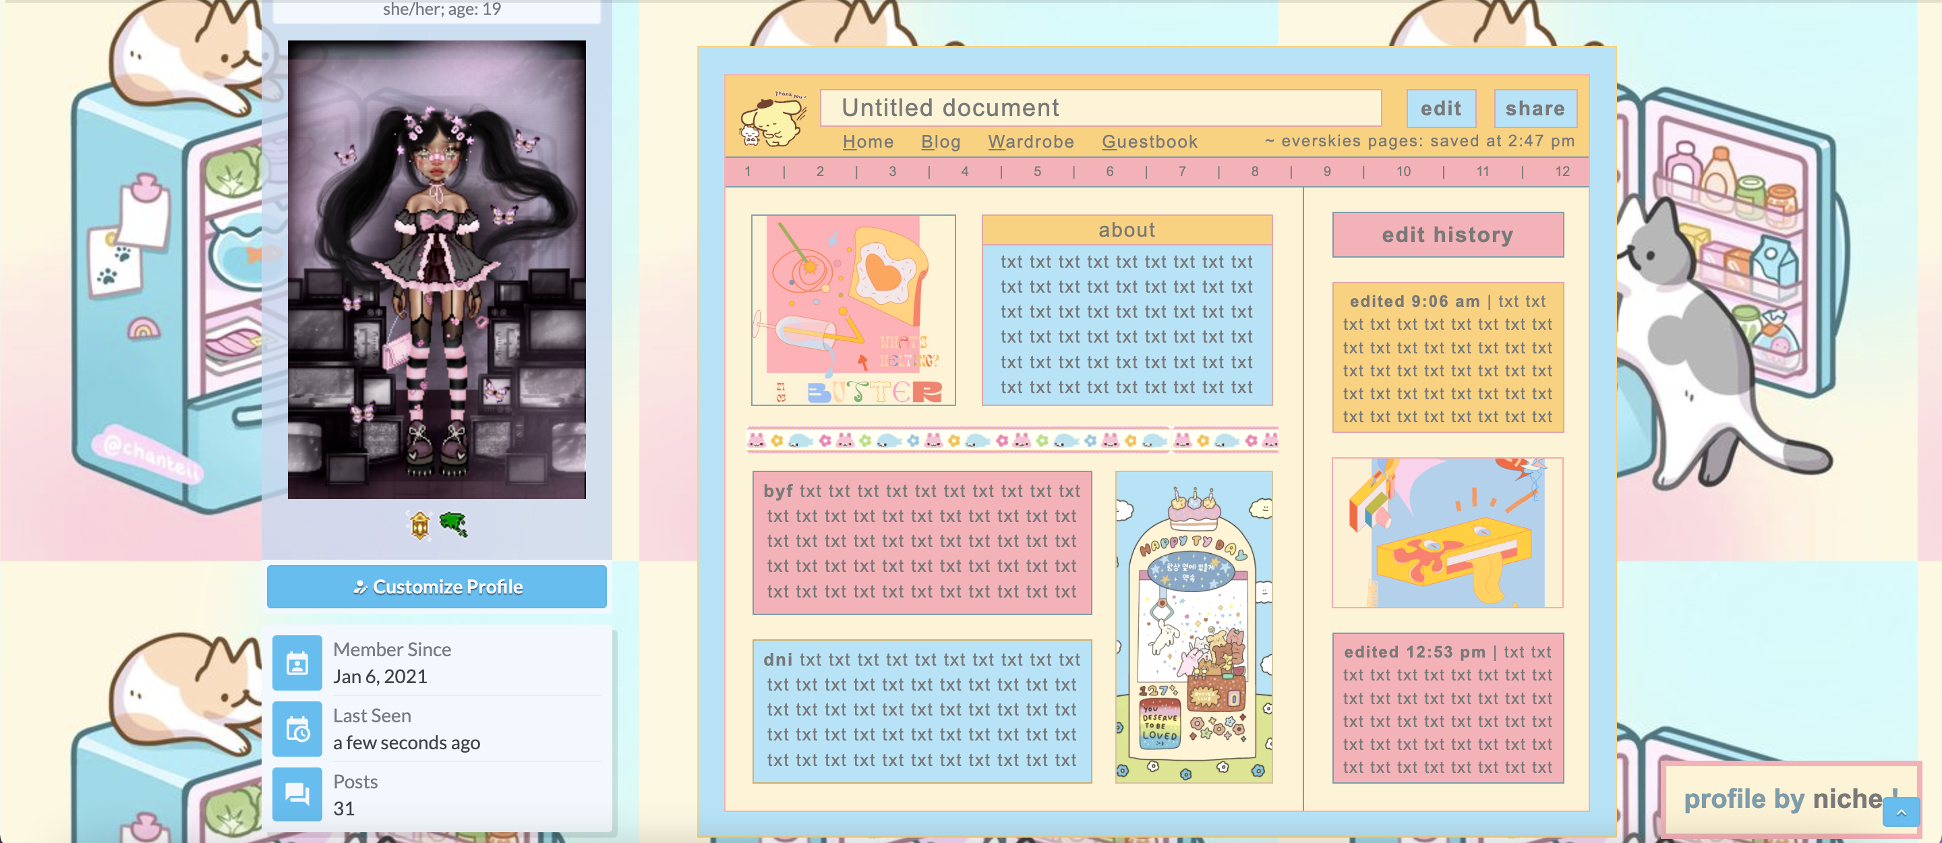
Task: Click the 'Jan 6, 2021' member date
Action: click(380, 676)
